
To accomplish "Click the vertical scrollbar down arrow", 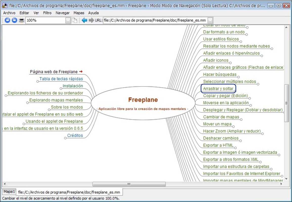I will pos(286,179).
